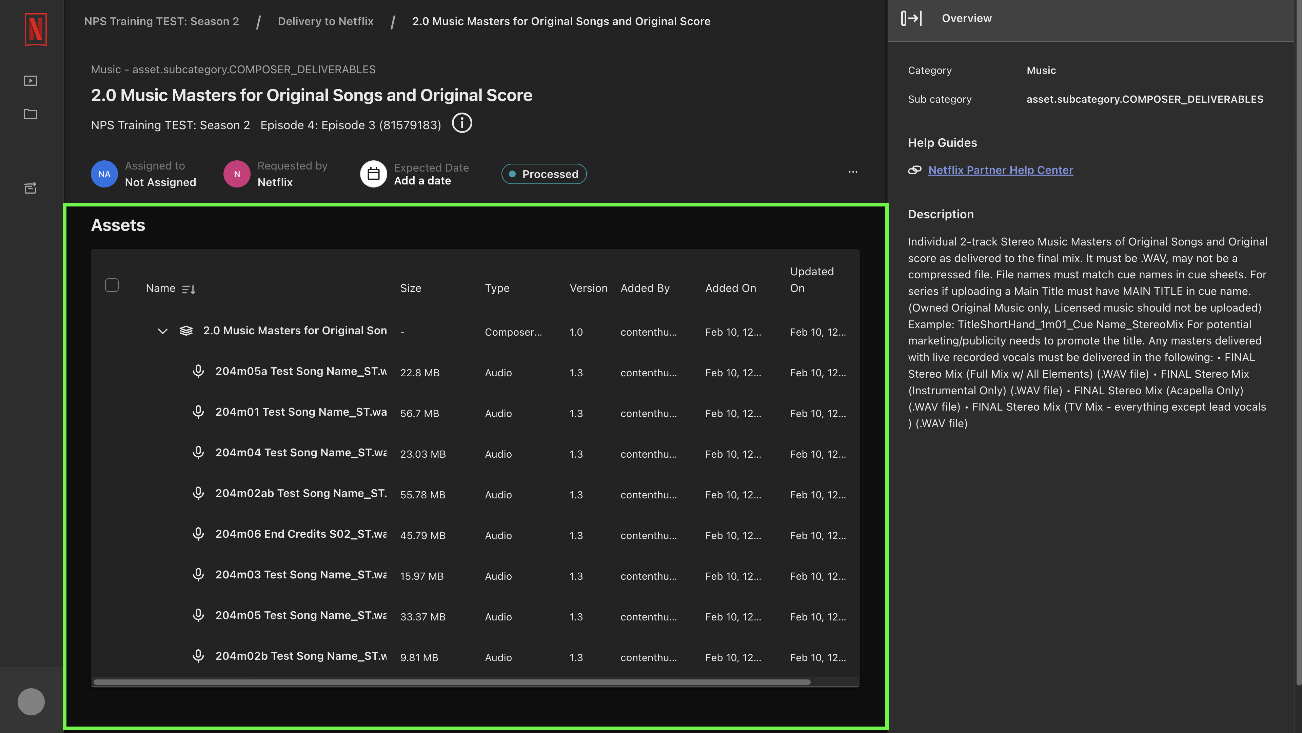Select the 204m05a Test Song Name_ST file name
The height and width of the screenshot is (733, 1302).
[x=301, y=371]
